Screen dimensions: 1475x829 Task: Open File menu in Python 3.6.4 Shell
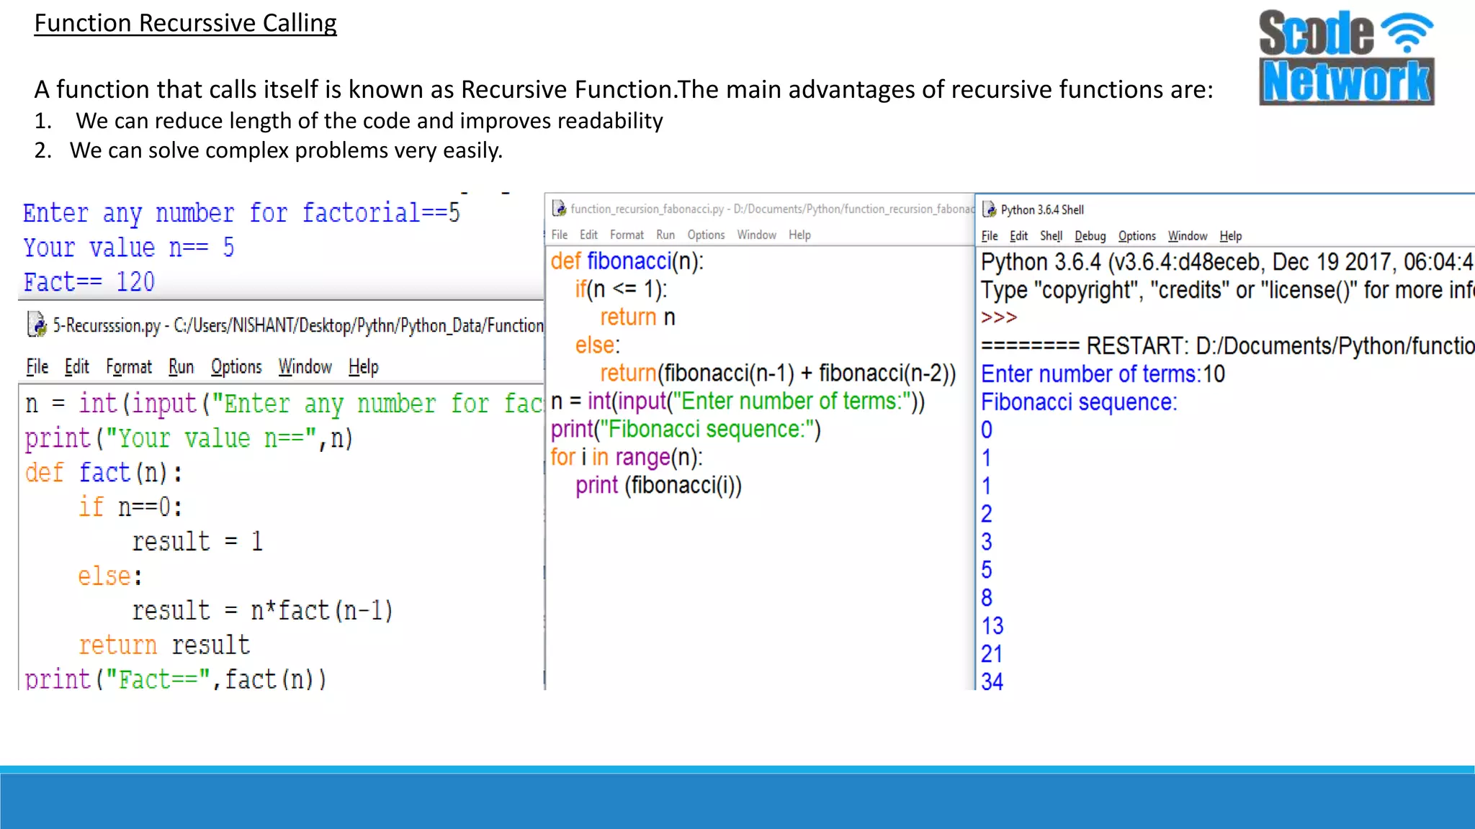pyautogui.click(x=990, y=236)
